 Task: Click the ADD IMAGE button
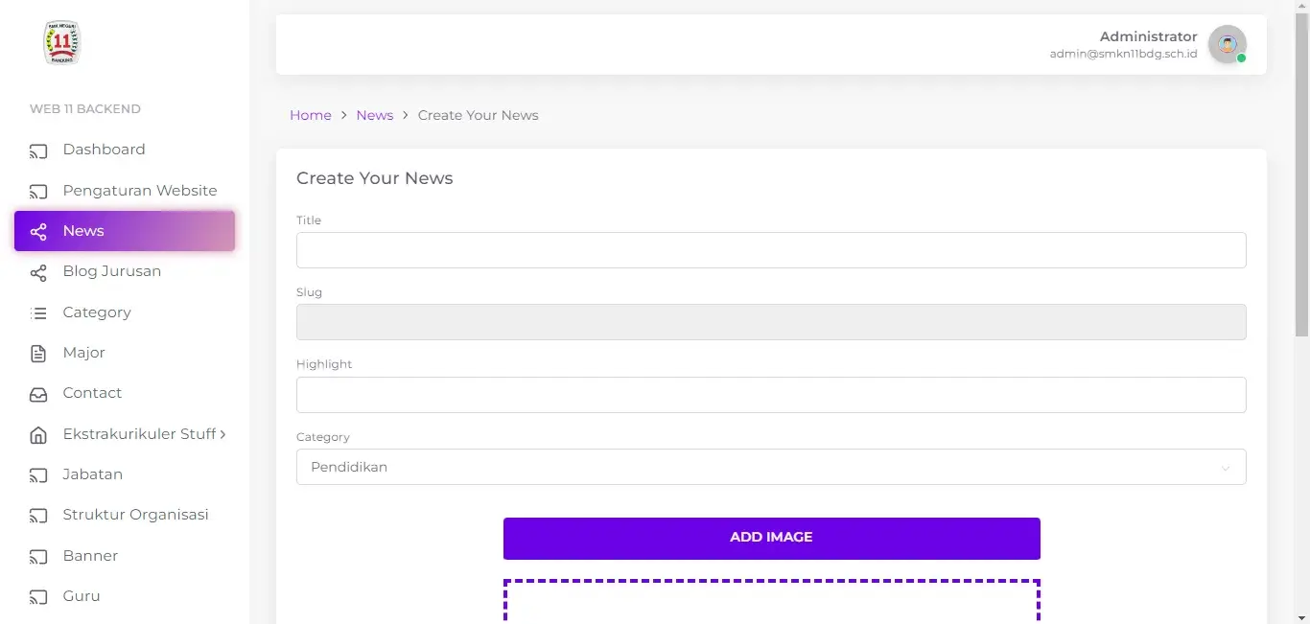click(772, 539)
